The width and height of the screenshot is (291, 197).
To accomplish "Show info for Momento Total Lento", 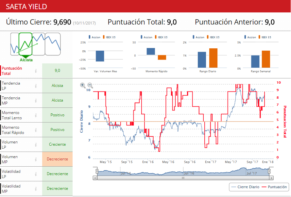I will tap(36, 115).
